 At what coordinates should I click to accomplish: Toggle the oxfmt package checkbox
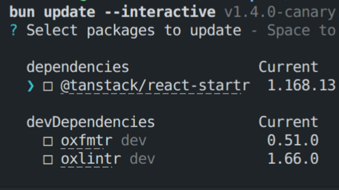click(x=48, y=141)
